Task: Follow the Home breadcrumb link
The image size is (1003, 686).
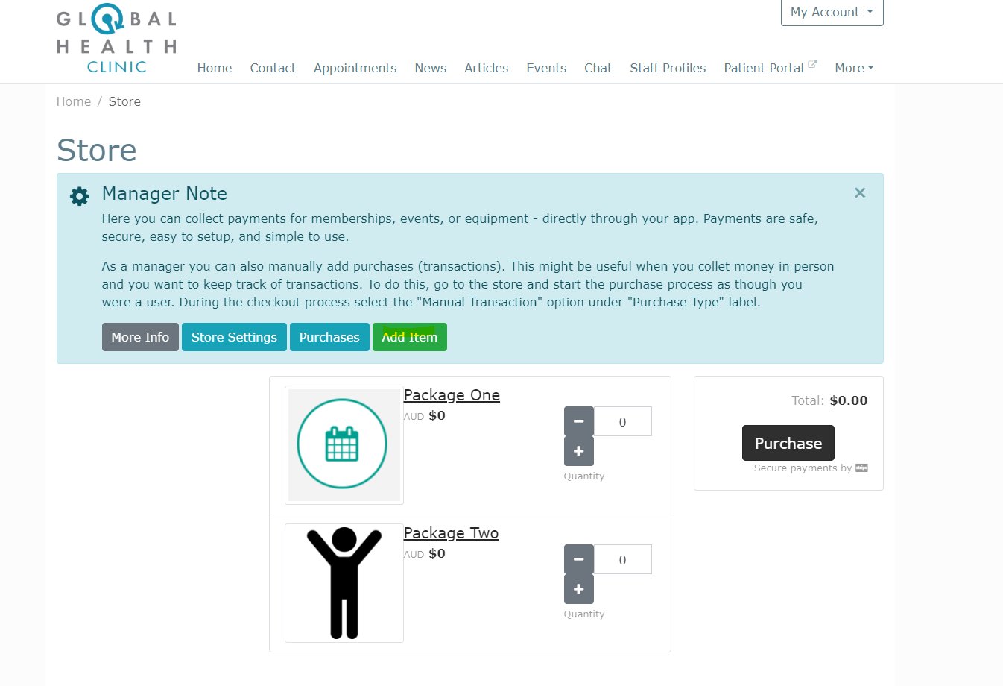Action: [74, 101]
